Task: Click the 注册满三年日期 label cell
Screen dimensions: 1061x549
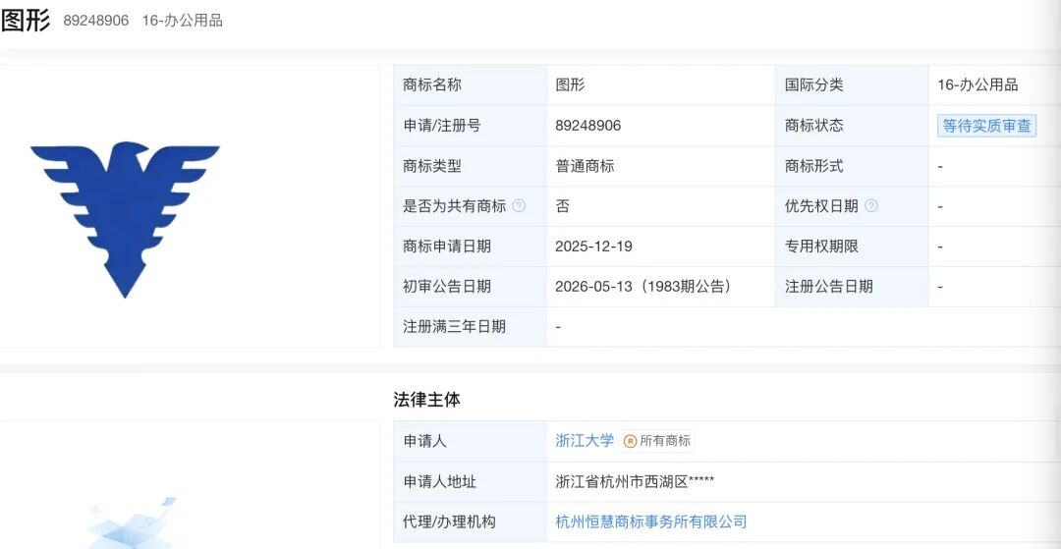Action: (x=471, y=327)
